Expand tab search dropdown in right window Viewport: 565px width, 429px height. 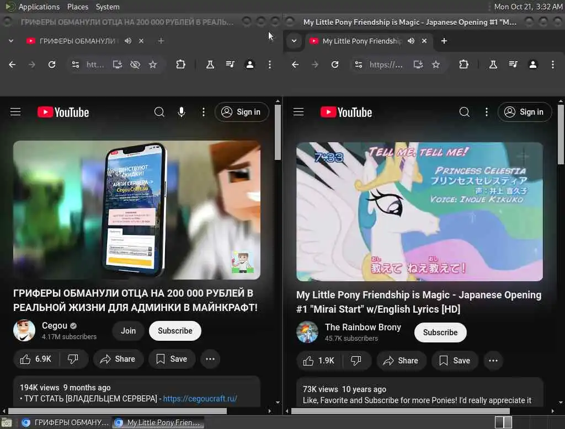point(294,41)
